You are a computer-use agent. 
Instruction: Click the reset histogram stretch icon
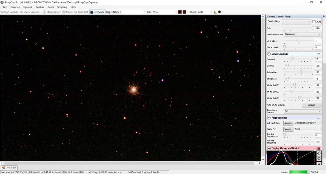click(319, 159)
